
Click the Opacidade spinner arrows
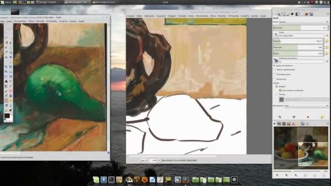coord(328,27)
